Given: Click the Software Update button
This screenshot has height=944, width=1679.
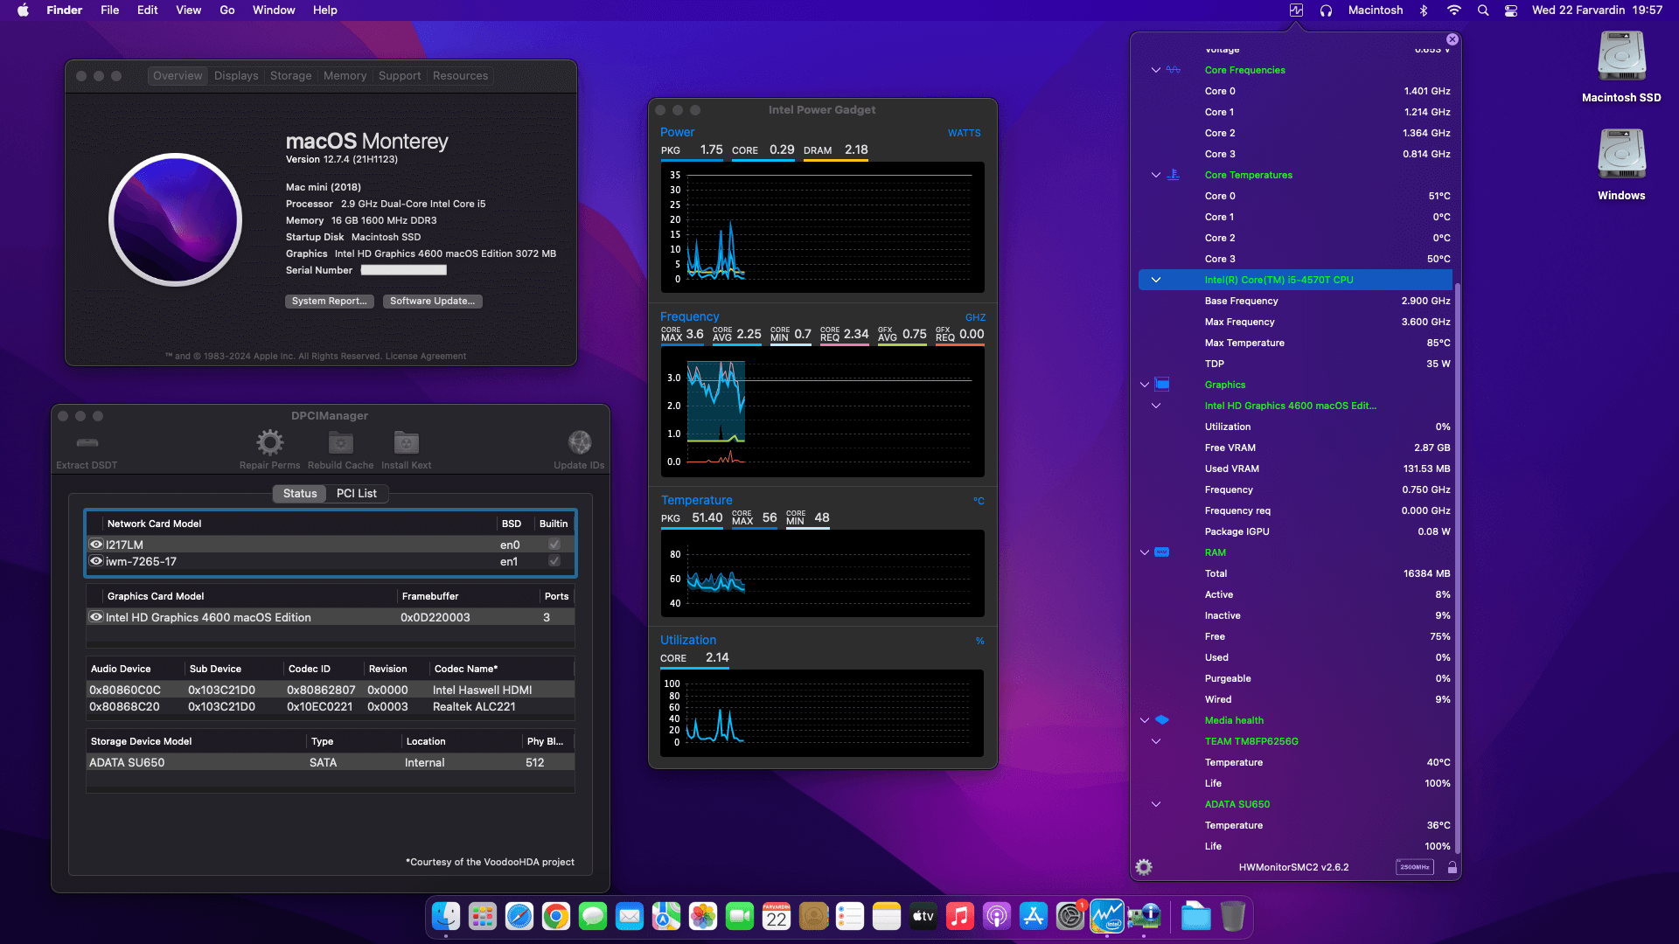Looking at the screenshot, I should pos(433,301).
